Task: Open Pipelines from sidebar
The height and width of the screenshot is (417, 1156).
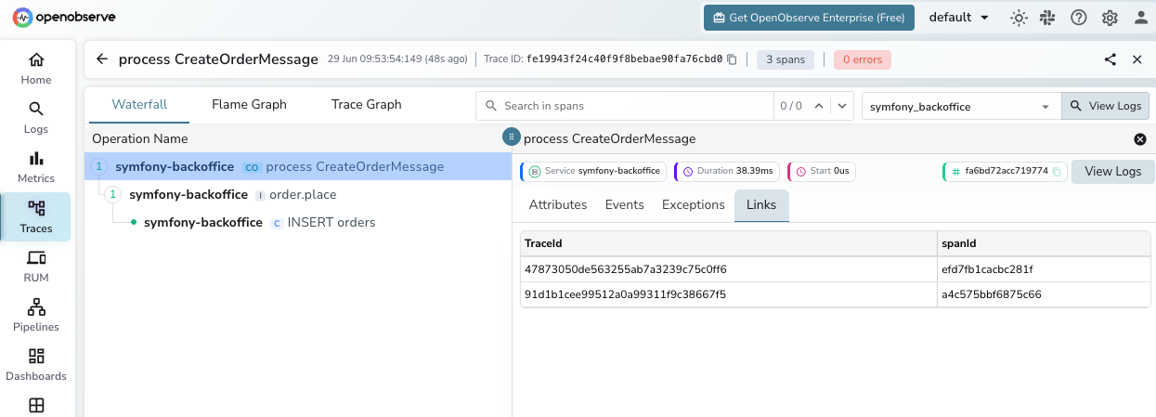Action: pyautogui.click(x=36, y=316)
